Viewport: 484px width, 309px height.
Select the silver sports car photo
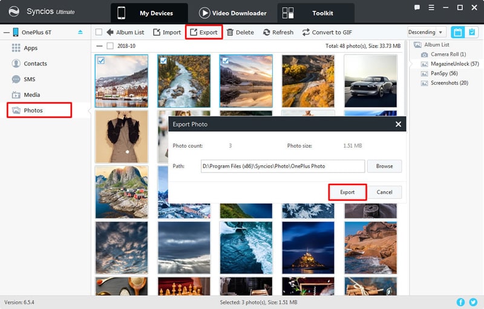click(x=370, y=81)
